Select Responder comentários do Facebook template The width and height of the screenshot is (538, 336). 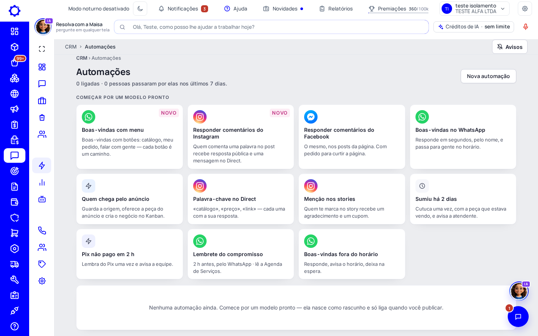[x=352, y=137]
